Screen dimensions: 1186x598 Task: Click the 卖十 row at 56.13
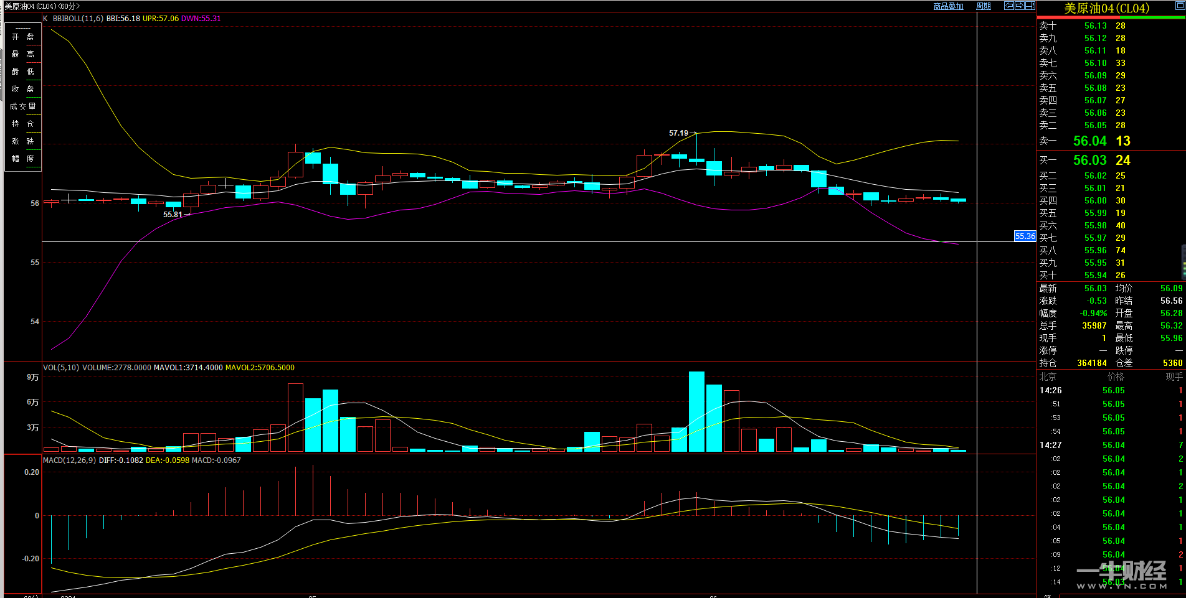[x=1095, y=26]
